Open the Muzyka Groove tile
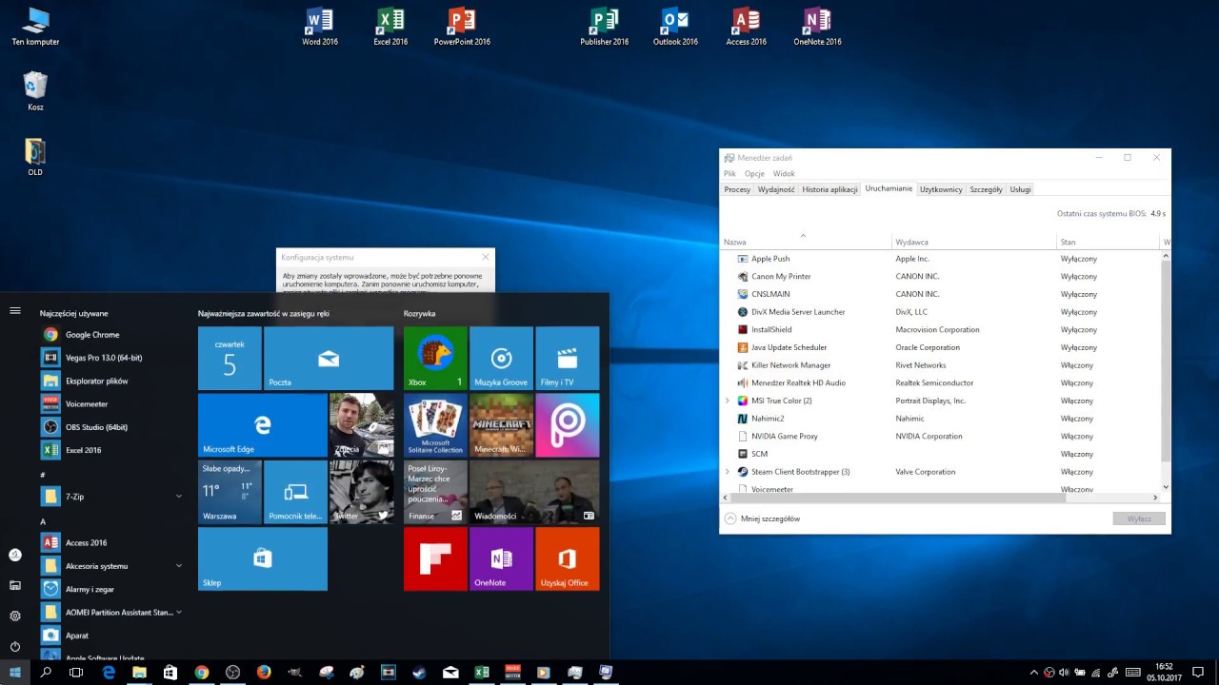The width and height of the screenshot is (1219, 685). 501,358
